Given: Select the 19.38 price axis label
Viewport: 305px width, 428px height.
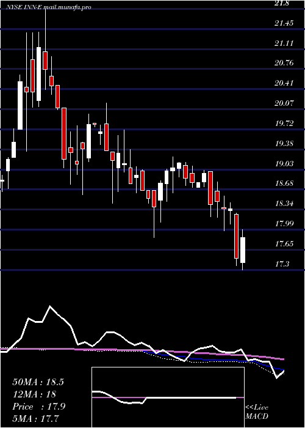Looking at the screenshot, I should [284, 143].
